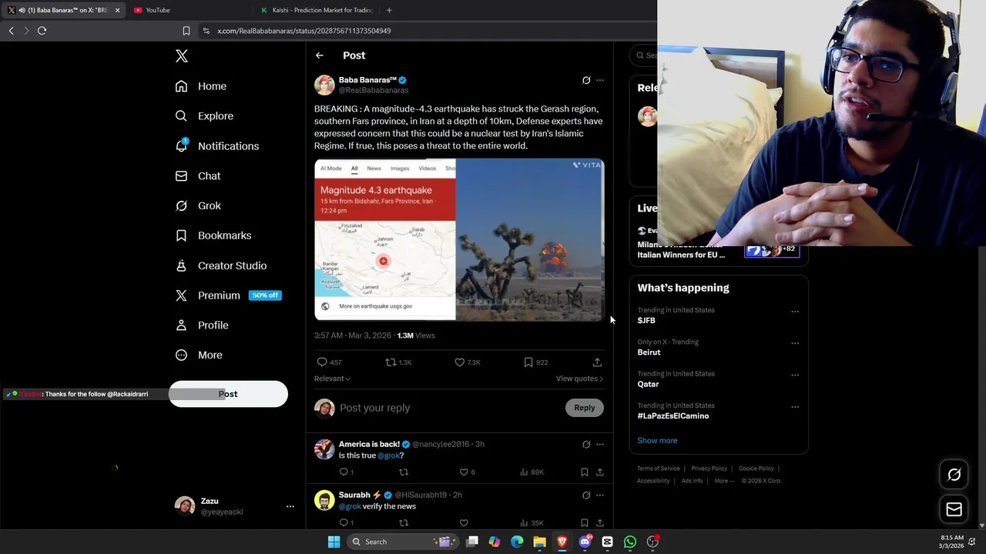The image size is (986, 554).
Task: Open the Beirut trending topic
Action: (x=649, y=352)
